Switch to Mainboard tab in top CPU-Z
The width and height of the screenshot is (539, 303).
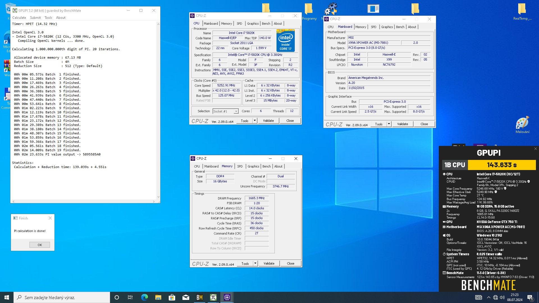point(211,24)
